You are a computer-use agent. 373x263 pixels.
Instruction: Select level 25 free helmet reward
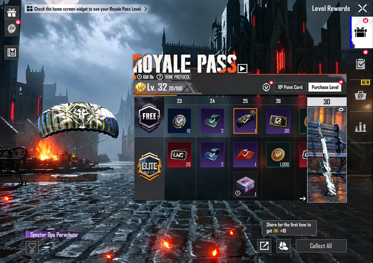[x=245, y=121]
